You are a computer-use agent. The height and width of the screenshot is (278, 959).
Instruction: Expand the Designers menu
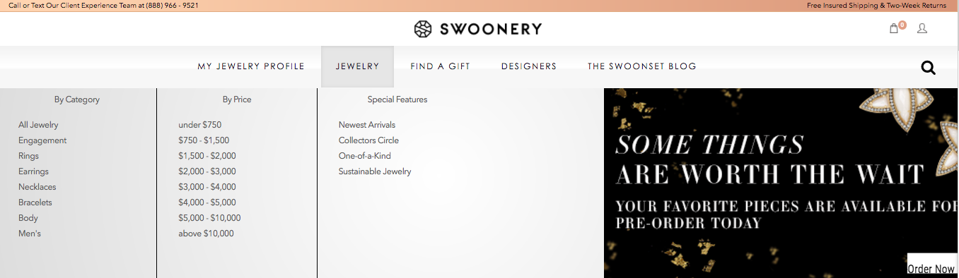(x=529, y=66)
